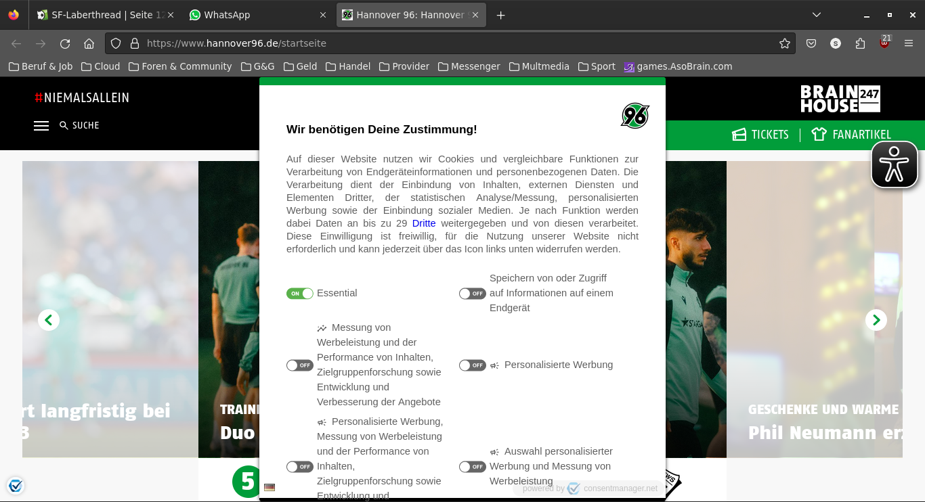Click the #NIEMALSALLEIN header link
Screen dimensions: 925x502
pos(82,98)
